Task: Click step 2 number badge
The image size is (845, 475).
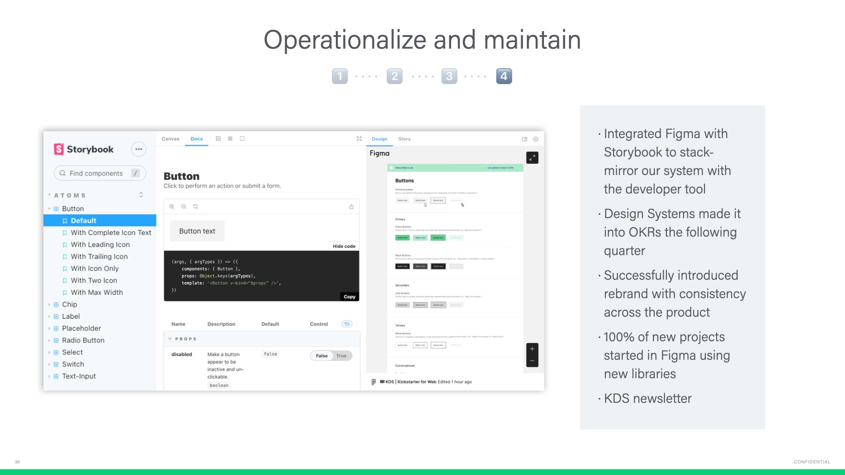Action: coord(394,76)
